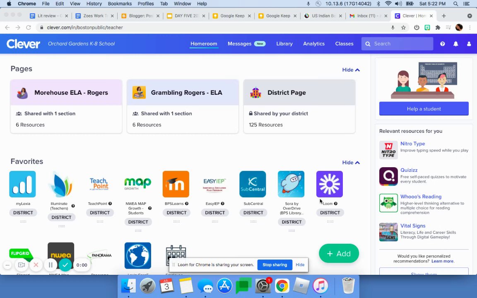Open App Store from the dock
477x298 pixels.
click(x=224, y=286)
